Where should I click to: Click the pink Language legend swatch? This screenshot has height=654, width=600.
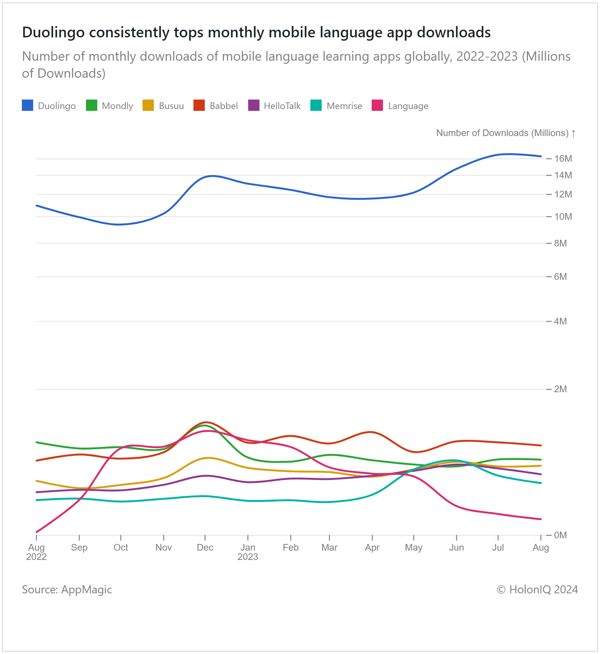377,105
